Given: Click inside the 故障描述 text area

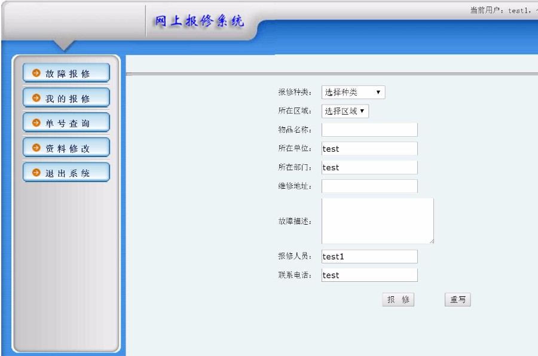Looking at the screenshot, I should (378, 221).
